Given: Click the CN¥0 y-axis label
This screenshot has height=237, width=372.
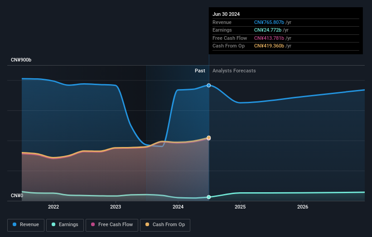Looking at the screenshot, I should (x=17, y=195).
